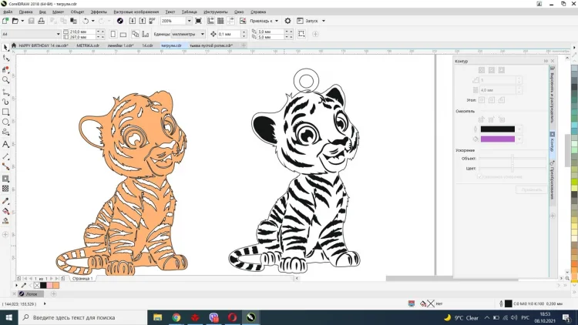Screen dimensions: 578x325
Task: Click the black swatch in document palette
Action: 43,285
